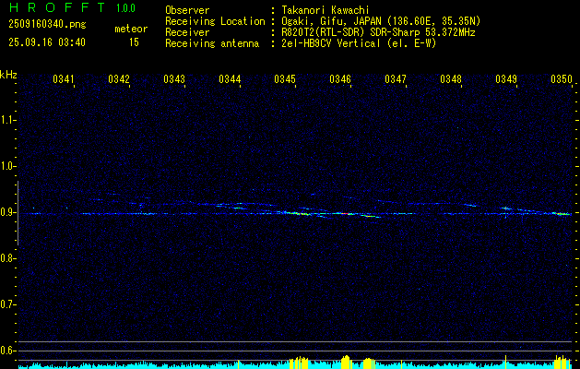Click the yellow power spike below 0346
Screen dimensions: 580x369
pyautogui.click(x=345, y=361)
